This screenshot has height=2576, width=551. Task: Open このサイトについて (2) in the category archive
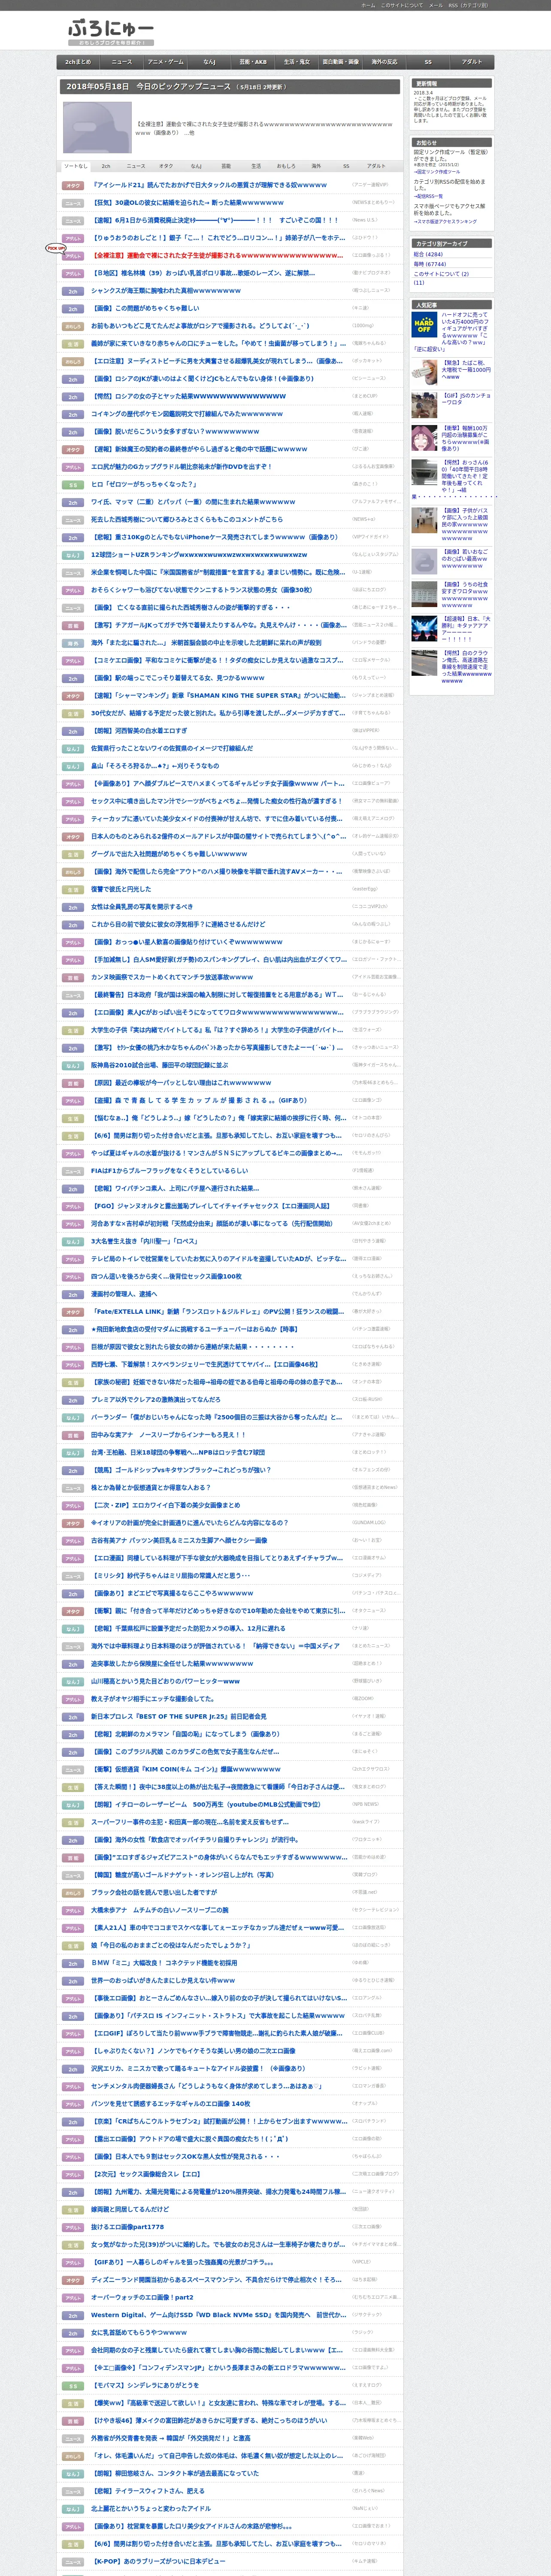(x=441, y=274)
